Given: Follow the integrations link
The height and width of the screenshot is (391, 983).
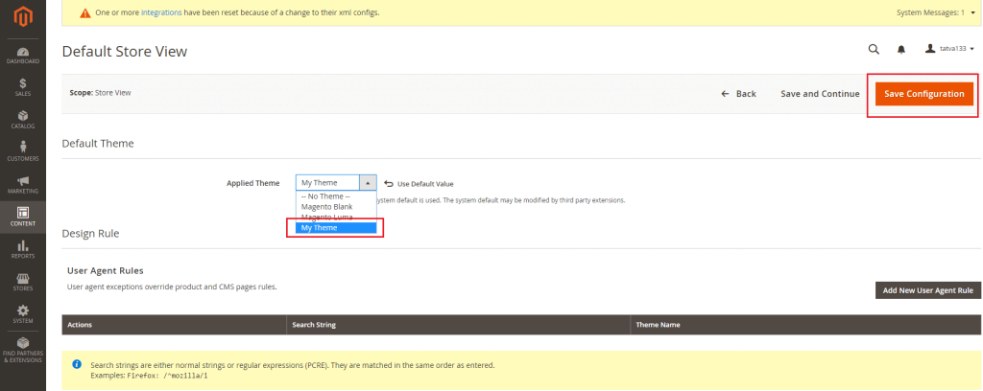Looking at the screenshot, I should point(161,12).
